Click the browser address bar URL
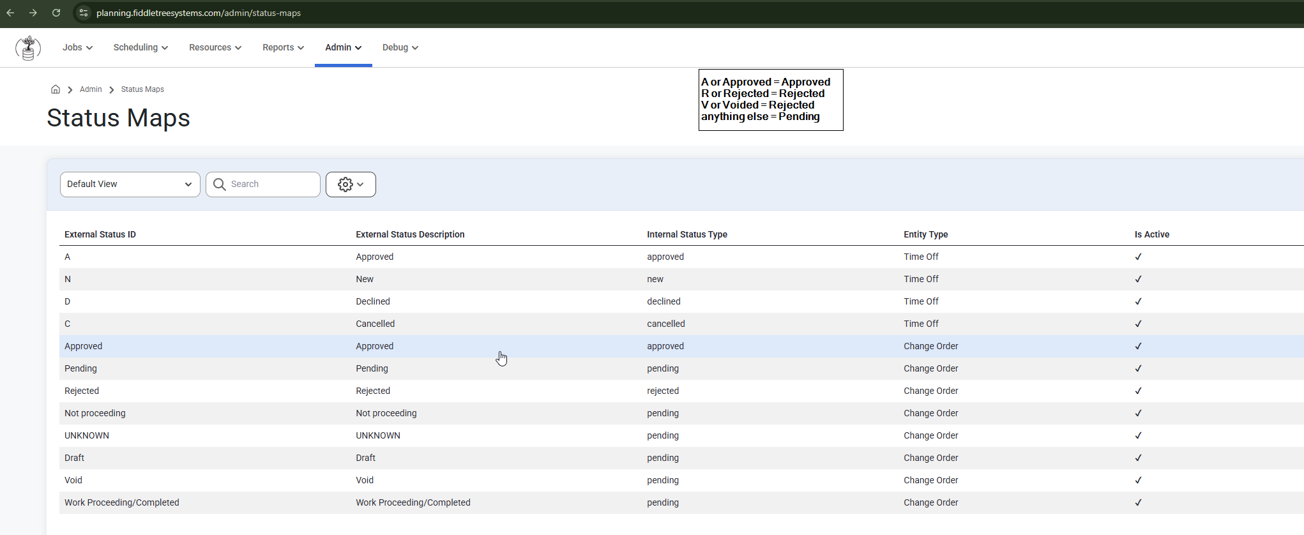 pyautogui.click(x=199, y=13)
